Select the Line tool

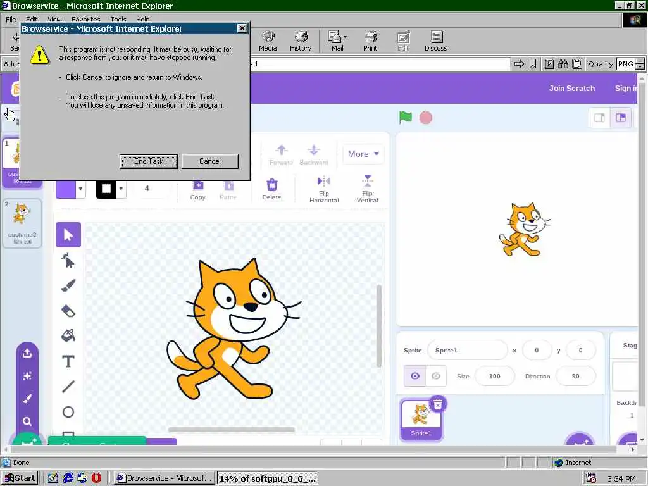(68, 387)
